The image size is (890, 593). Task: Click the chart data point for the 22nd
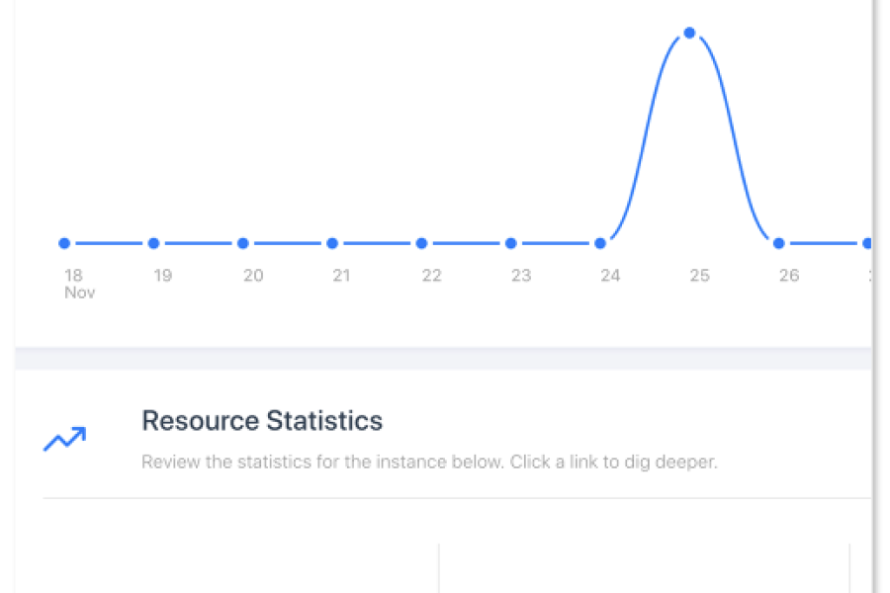421,243
